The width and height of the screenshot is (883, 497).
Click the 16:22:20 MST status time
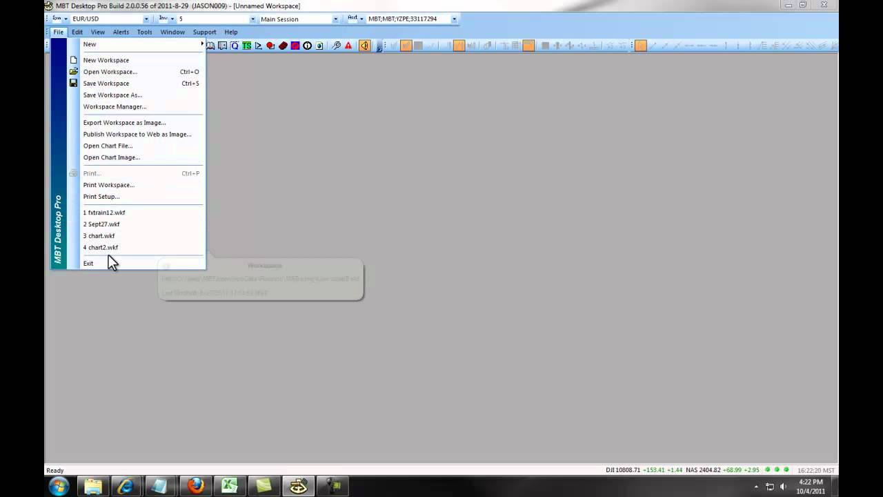coord(815,470)
